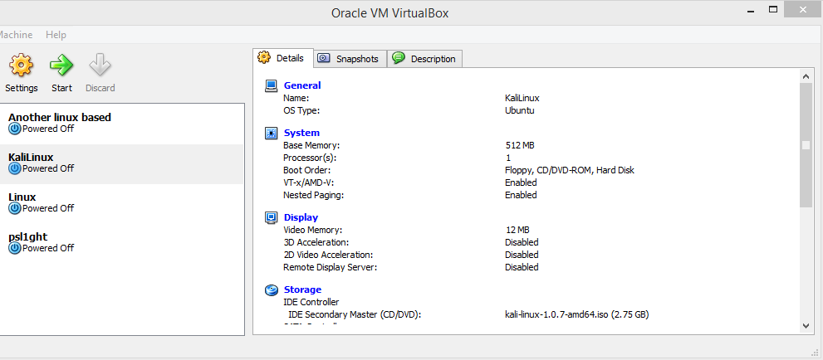Minimize the VirtualBox window
Image resolution: width=823 pixels, height=360 pixels.
pos(749,9)
